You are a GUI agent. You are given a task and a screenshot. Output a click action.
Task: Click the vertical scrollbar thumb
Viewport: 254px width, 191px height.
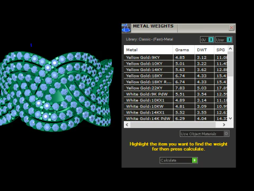tap(230, 64)
